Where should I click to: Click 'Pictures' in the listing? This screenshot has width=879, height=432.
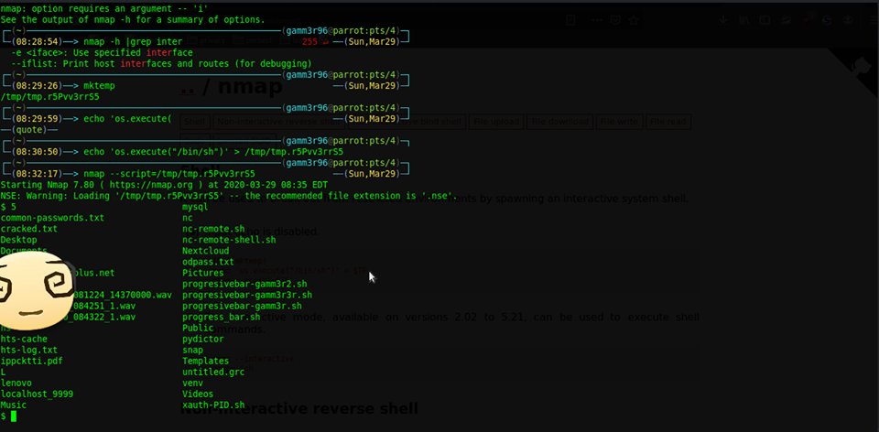203,273
